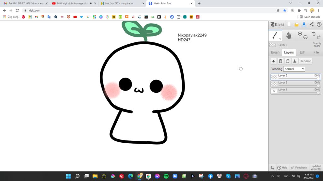Create a new image with blank page icon
Image resolution: width=323 pixels, height=181 pixels.
click(289, 25)
